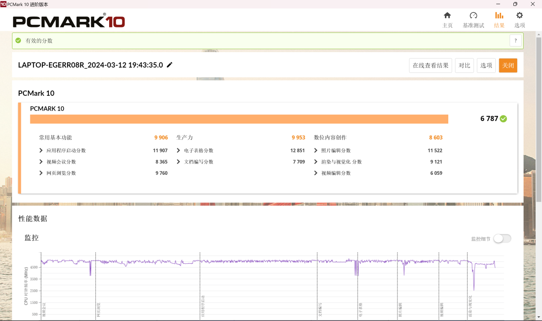The image size is (542, 321).
Task: Open the 基准测试 benchmark tab
Action: (x=473, y=20)
